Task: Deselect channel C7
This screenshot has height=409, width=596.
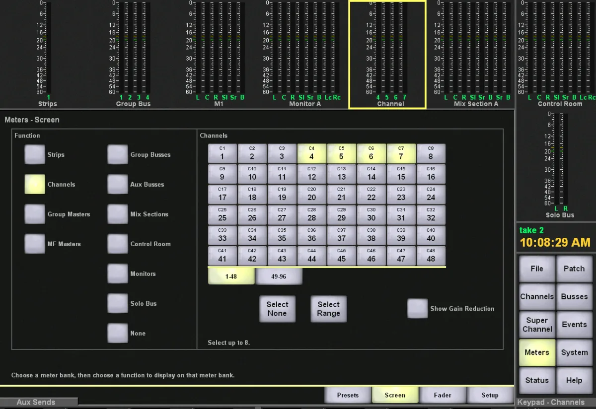Action: click(401, 153)
